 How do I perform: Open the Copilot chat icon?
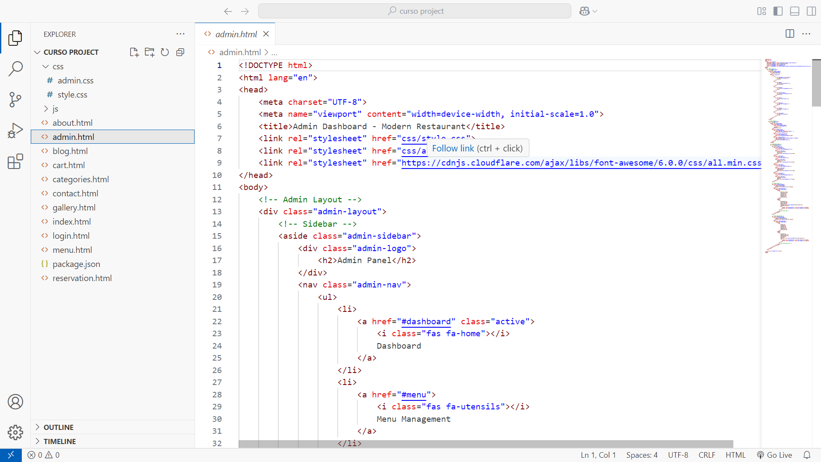click(x=584, y=11)
